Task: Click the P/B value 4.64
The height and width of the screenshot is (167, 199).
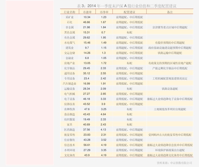Action: coord(103,114)
